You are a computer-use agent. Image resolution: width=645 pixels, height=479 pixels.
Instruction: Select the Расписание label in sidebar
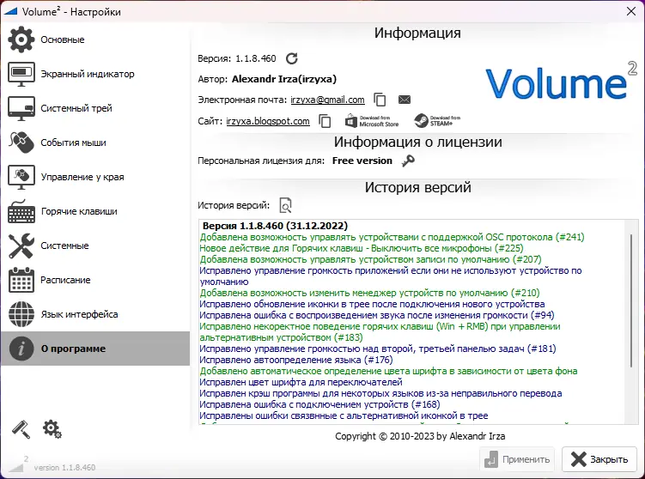click(65, 280)
